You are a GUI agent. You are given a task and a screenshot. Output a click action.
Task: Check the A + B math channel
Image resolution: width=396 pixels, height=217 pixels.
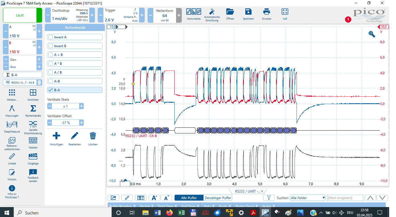coord(51,55)
